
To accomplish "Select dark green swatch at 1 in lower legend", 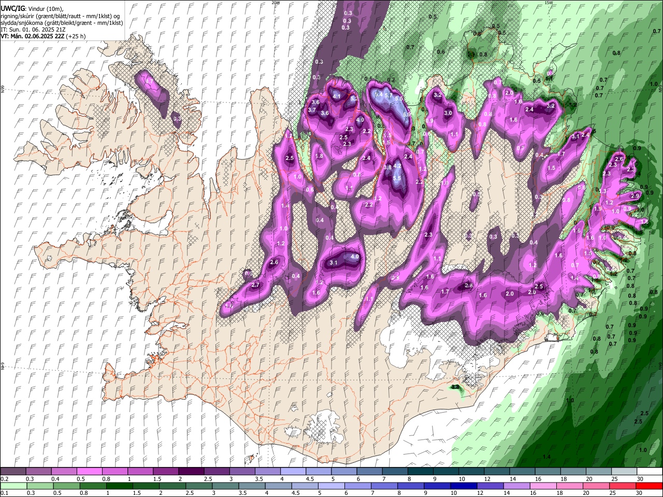I will (x=120, y=486).
